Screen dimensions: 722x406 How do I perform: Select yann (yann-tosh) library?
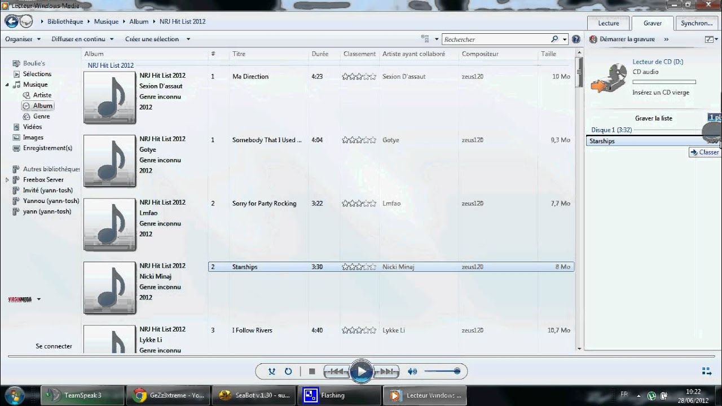pyautogui.click(x=47, y=211)
